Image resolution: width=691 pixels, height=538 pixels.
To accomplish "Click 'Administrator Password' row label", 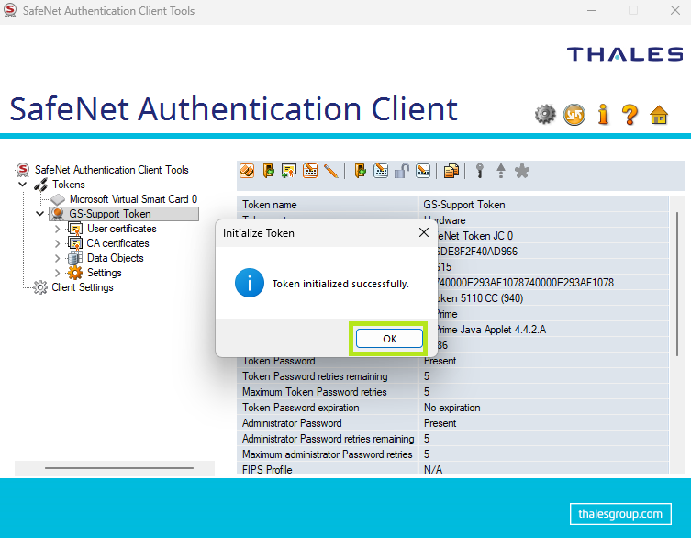I will (x=327, y=423).
